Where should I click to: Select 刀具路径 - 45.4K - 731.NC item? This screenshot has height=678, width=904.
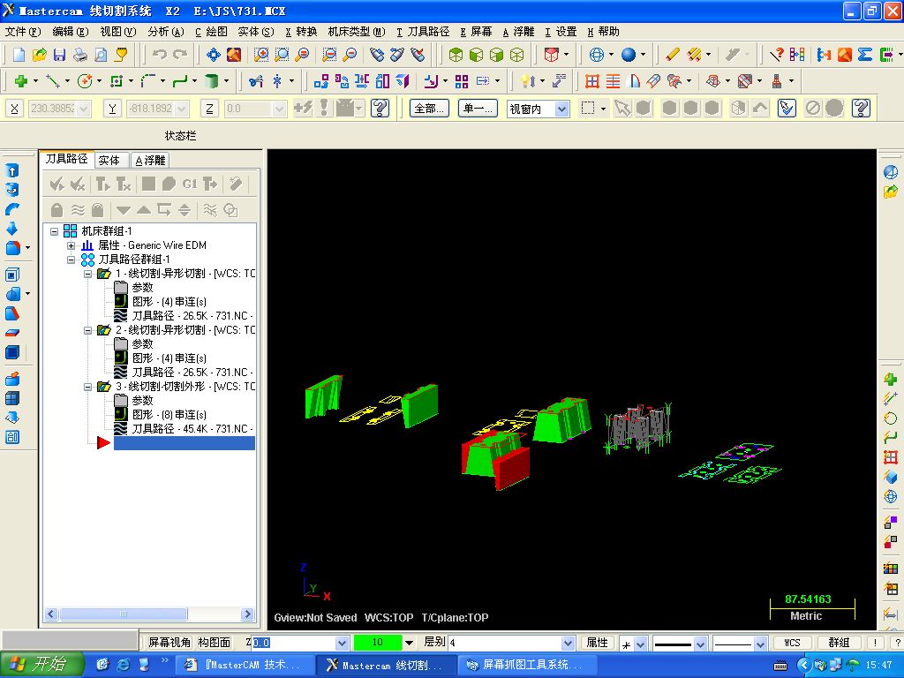[192, 429]
